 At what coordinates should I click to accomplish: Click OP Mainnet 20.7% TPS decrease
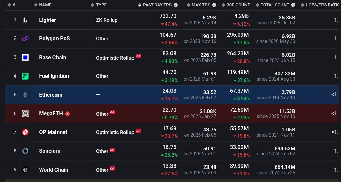pos(169,136)
